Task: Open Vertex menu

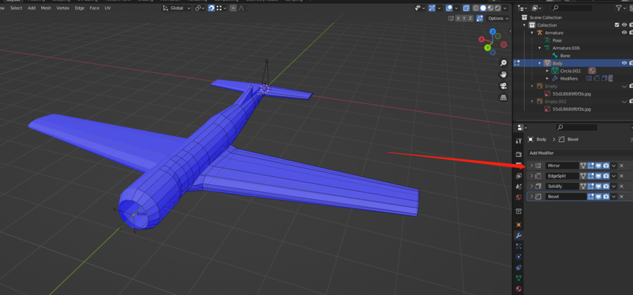Action: click(63, 8)
